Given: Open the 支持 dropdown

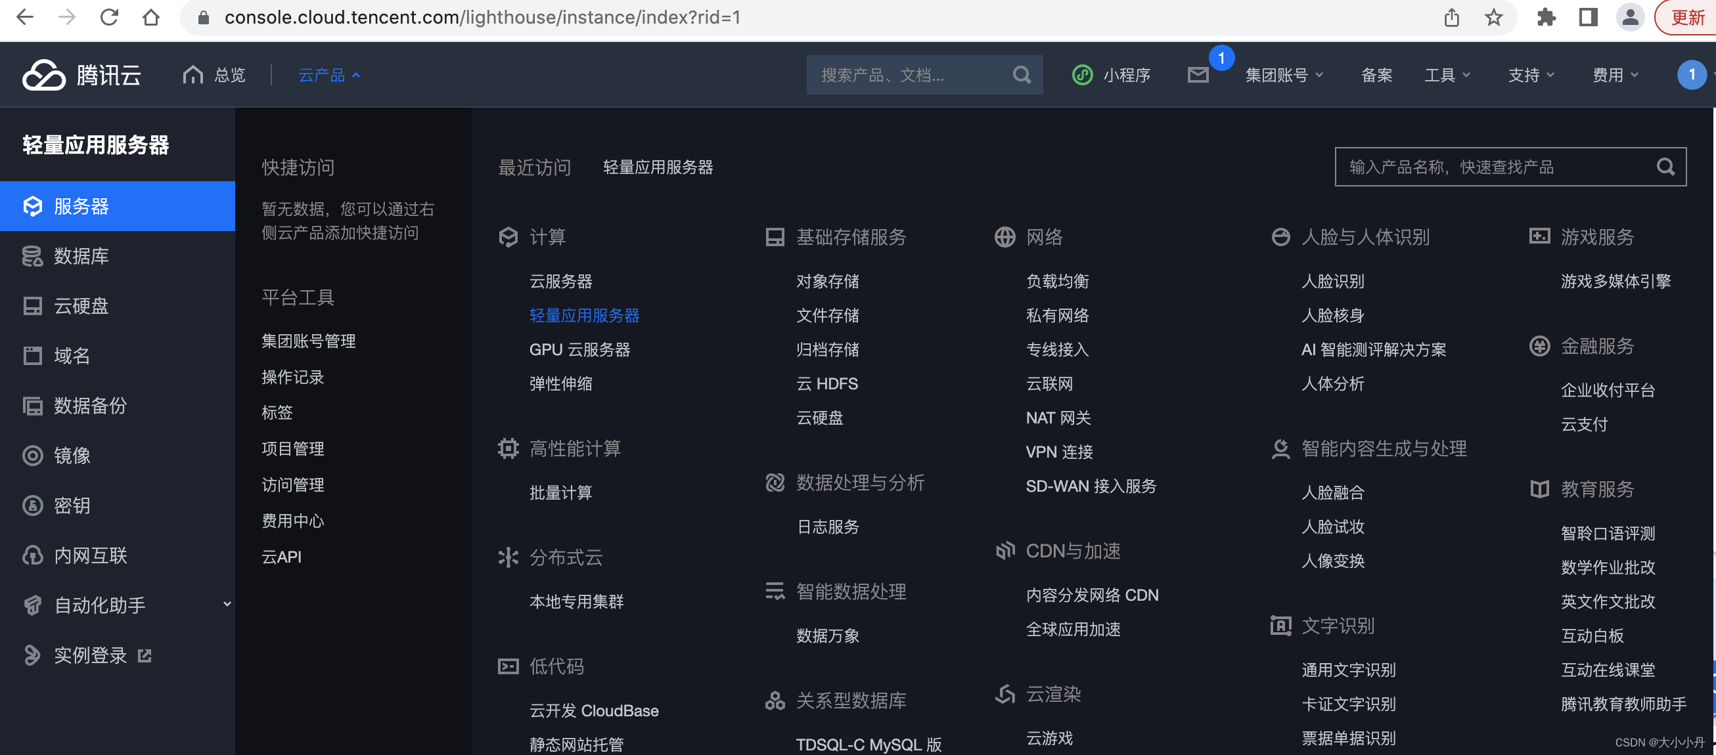Looking at the screenshot, I should click(x=1531, y=75).
